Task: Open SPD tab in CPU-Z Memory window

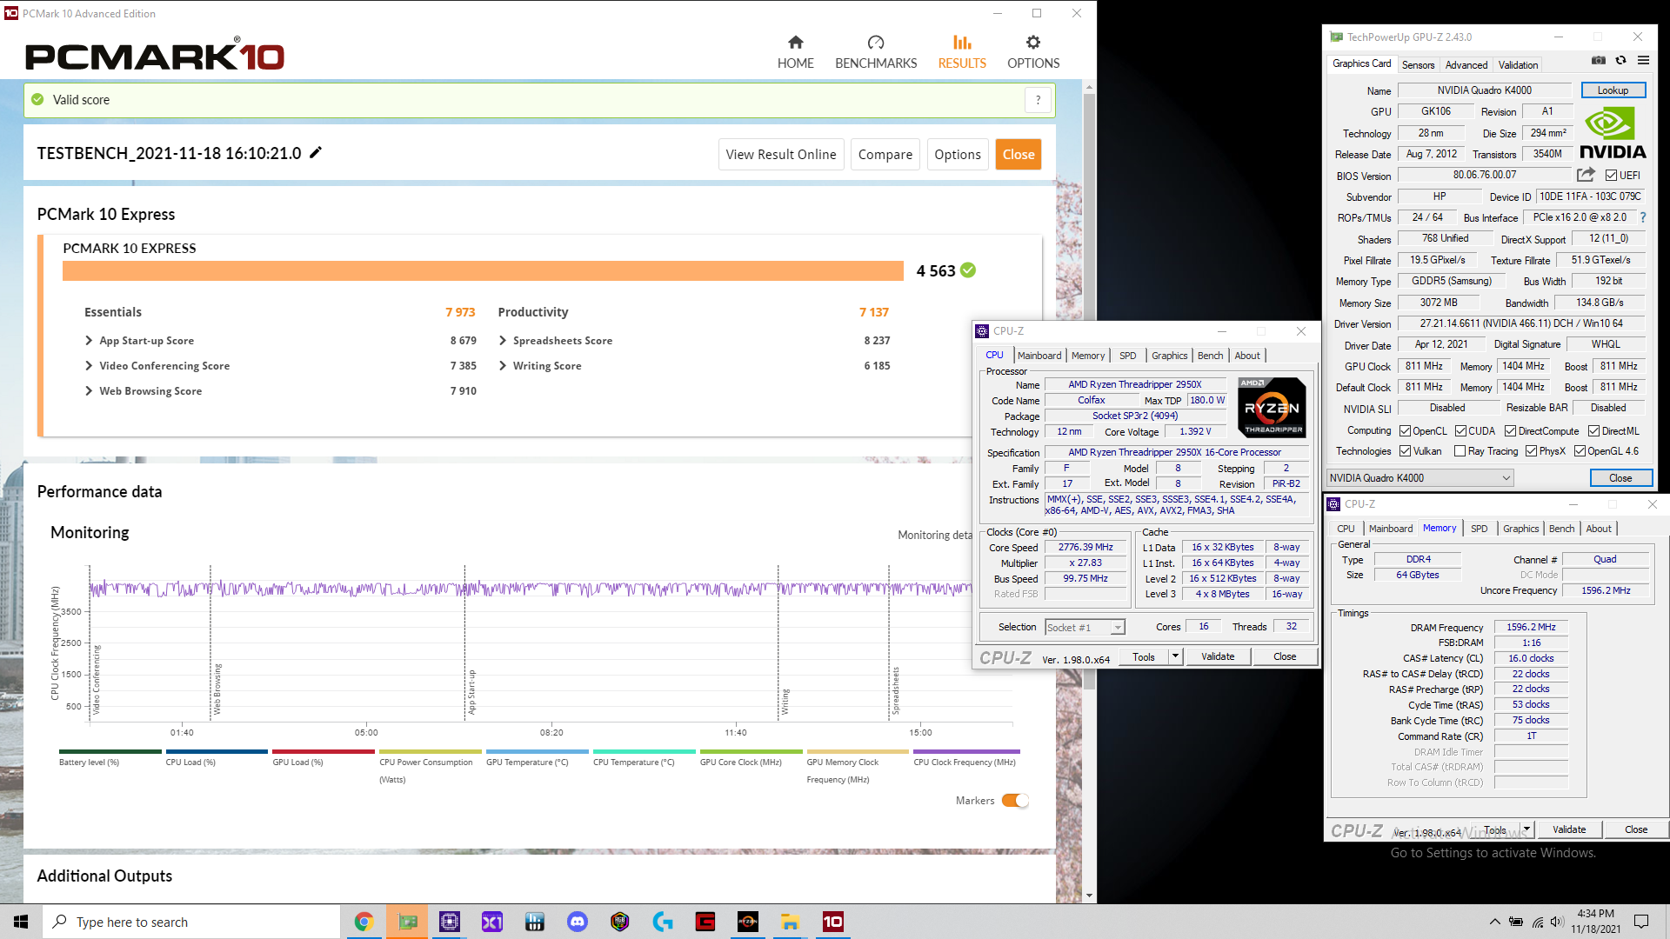Action: coord(1479,529)
